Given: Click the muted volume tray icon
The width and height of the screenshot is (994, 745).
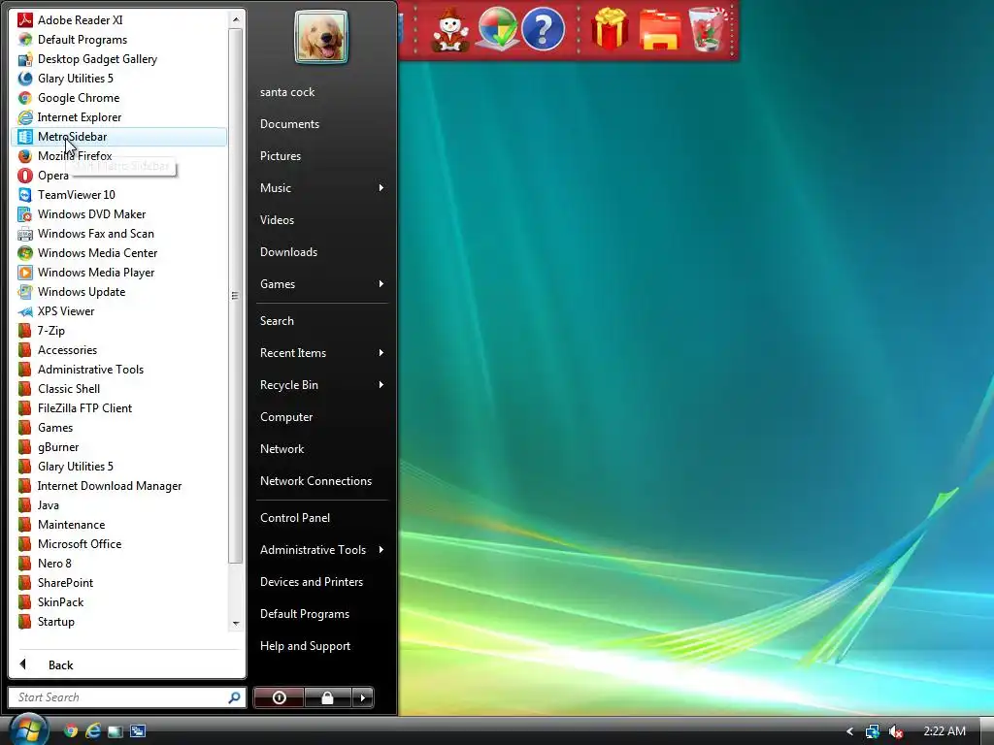Looking at the screenshot, I should tap(895, 731).
